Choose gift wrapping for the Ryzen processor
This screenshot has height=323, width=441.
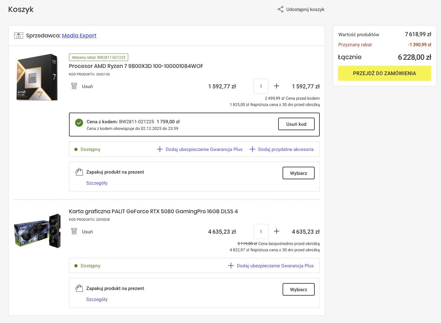coord(298,173)
